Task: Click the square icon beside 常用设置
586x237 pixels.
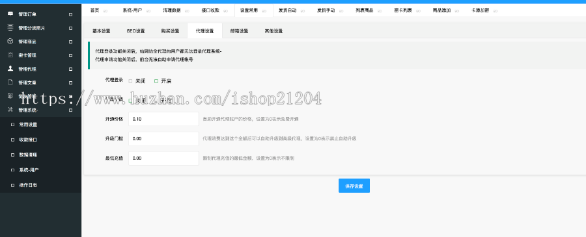Action: click(13, 125)
